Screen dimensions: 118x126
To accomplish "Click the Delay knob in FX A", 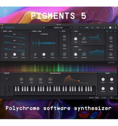I will click(x=111, y=38).
